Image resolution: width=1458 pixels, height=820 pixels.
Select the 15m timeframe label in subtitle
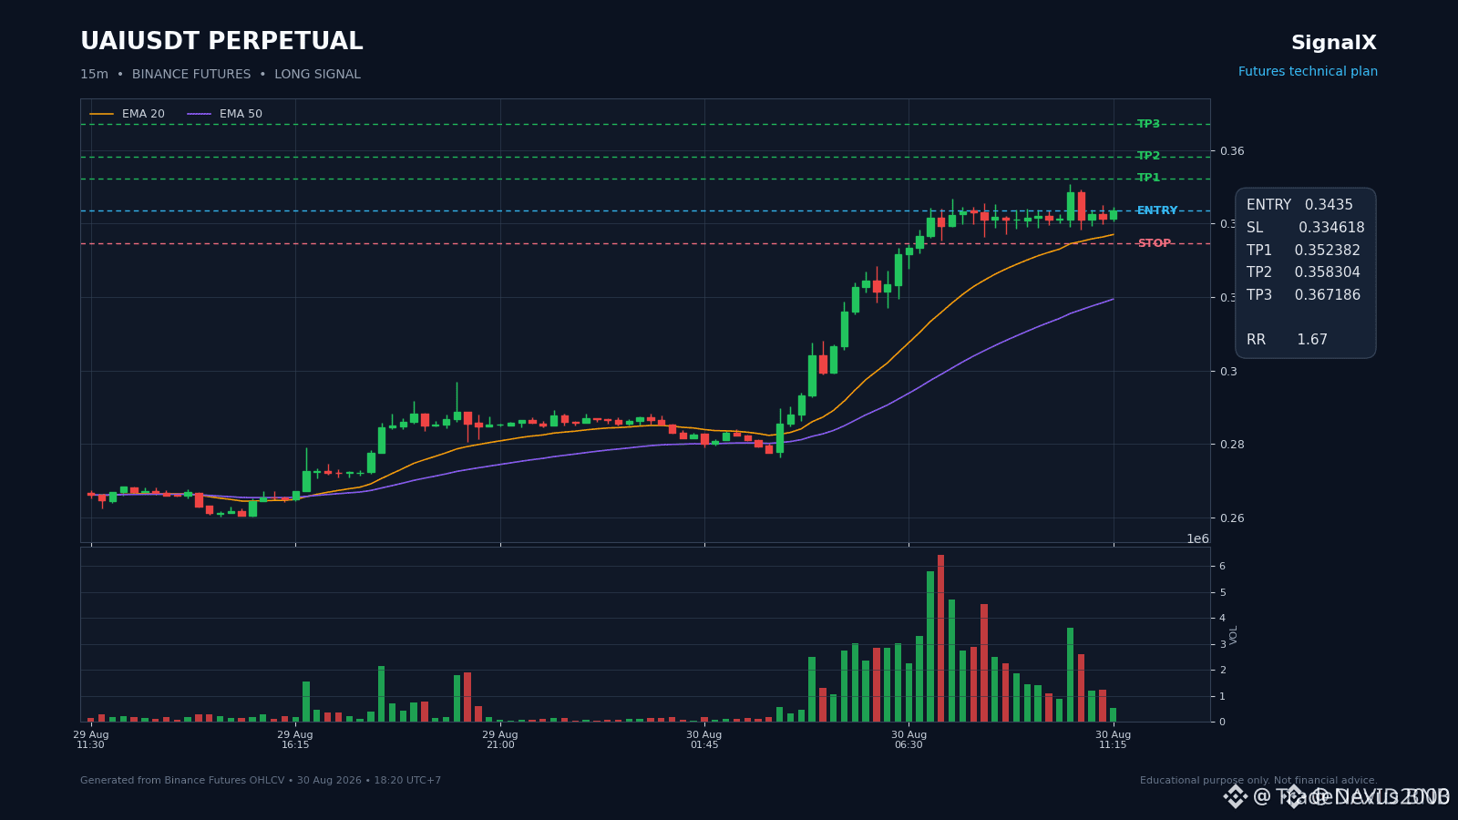coord(94,75)
